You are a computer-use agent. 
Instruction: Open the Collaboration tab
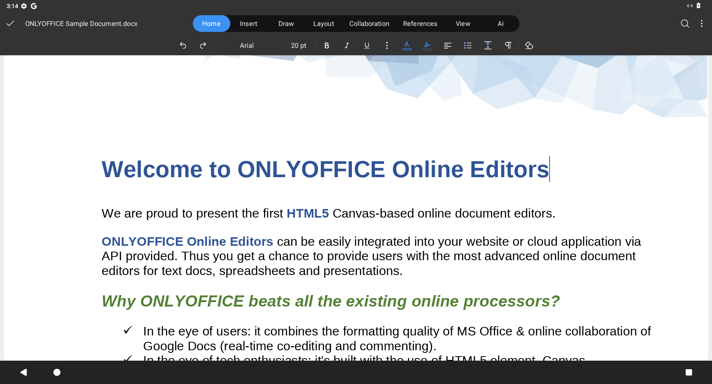tap(369, 23)
